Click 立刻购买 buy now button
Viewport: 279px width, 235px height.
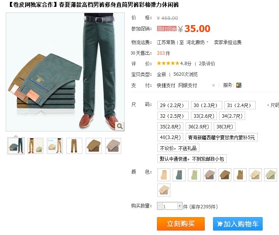pyautogui.click(x=181, y=224)
